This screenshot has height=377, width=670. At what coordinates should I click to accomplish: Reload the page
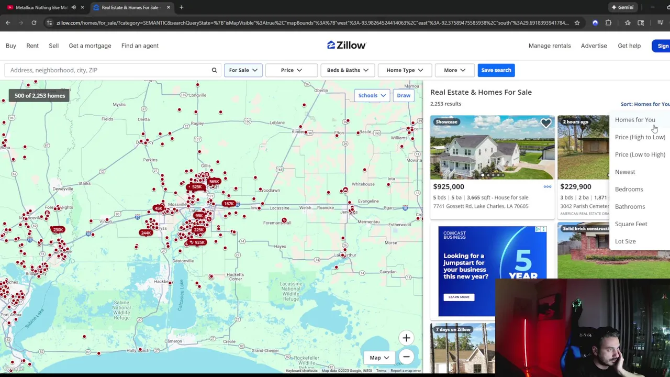tap(34, 23)
